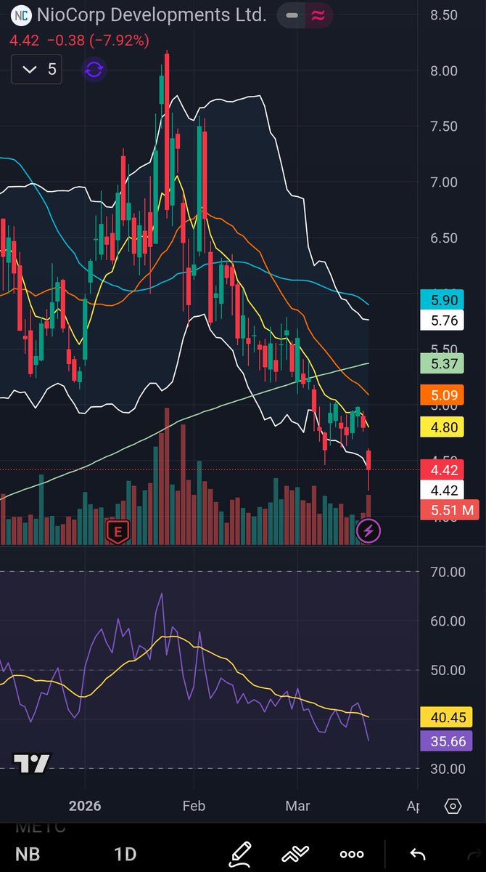Tap the pink approximately-equal data icon

pyautogui.click(x=317, y=15)
